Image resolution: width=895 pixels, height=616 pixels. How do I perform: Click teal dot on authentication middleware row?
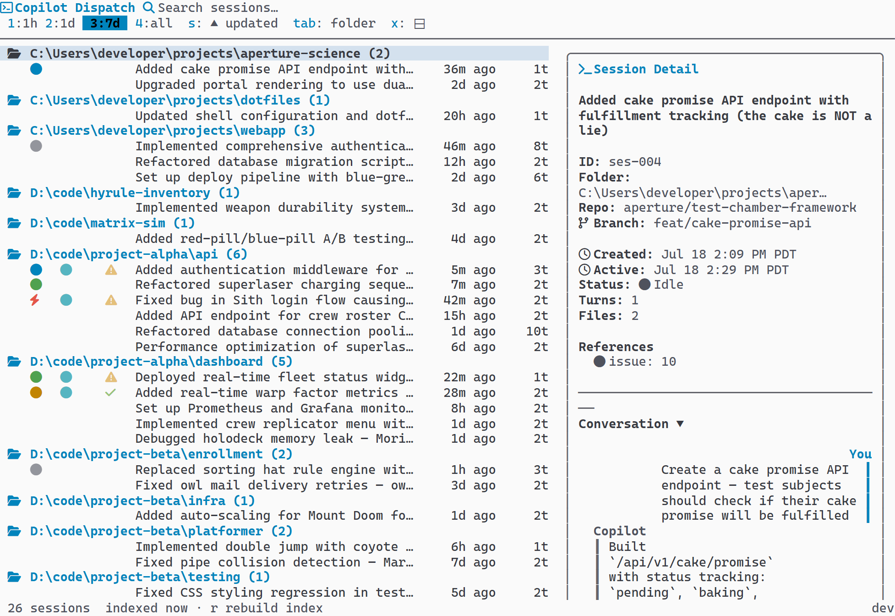click(66, 269)
